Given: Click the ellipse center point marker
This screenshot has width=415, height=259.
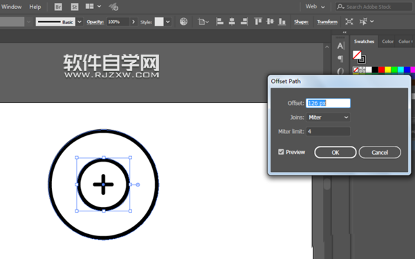Looking at the screenshot, I should (x=103, y=184).
